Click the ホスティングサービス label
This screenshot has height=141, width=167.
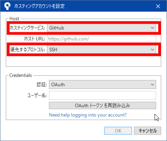[27, 28]
